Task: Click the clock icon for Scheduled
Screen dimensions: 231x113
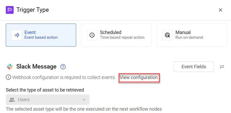Action: pos(92,35)
